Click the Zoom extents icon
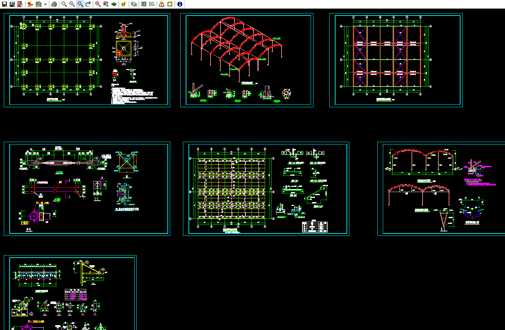Screen dimensions: 505x330 click(x=98, y=4)
